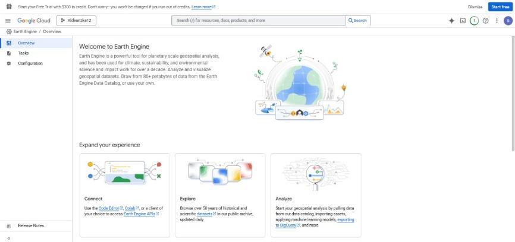The width and height of the screenshot is (515, 242).
Task: Select Overview in the sidebar
Action: point(36,43)
